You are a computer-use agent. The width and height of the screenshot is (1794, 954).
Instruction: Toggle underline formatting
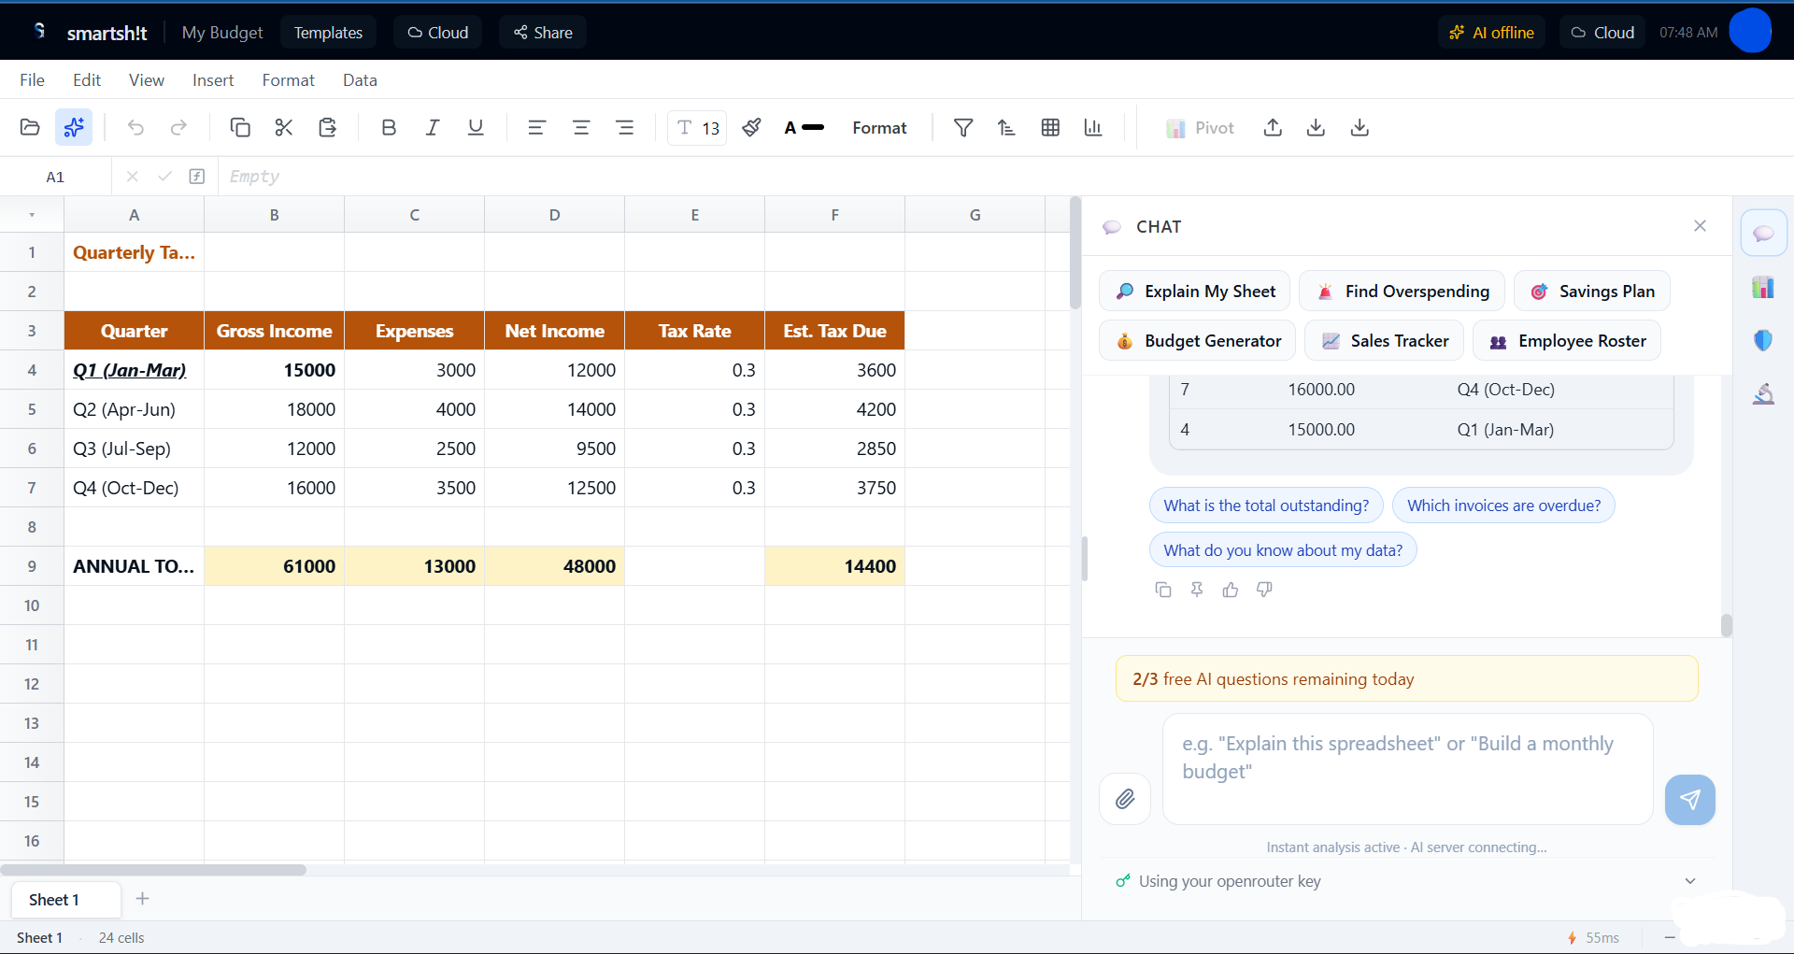coord(476,128)
